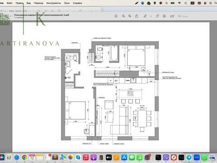The height and width of the screenshot is (163, 217).
Task: Select the Highlight pen tool
Action: point(145,16)
